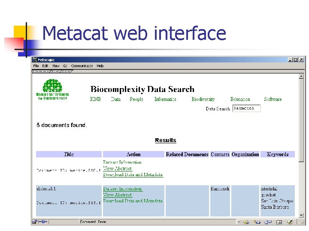Minimize the Netscape window

[x=290, y=59]
